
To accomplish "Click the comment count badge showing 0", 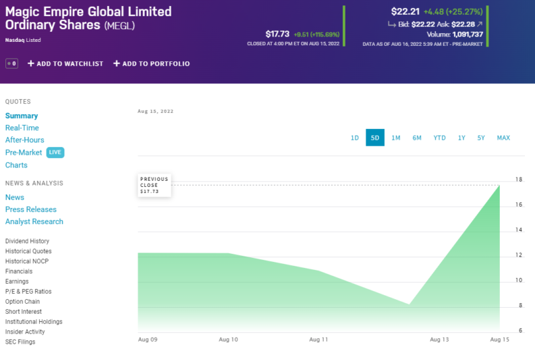I will click(12, 63).
